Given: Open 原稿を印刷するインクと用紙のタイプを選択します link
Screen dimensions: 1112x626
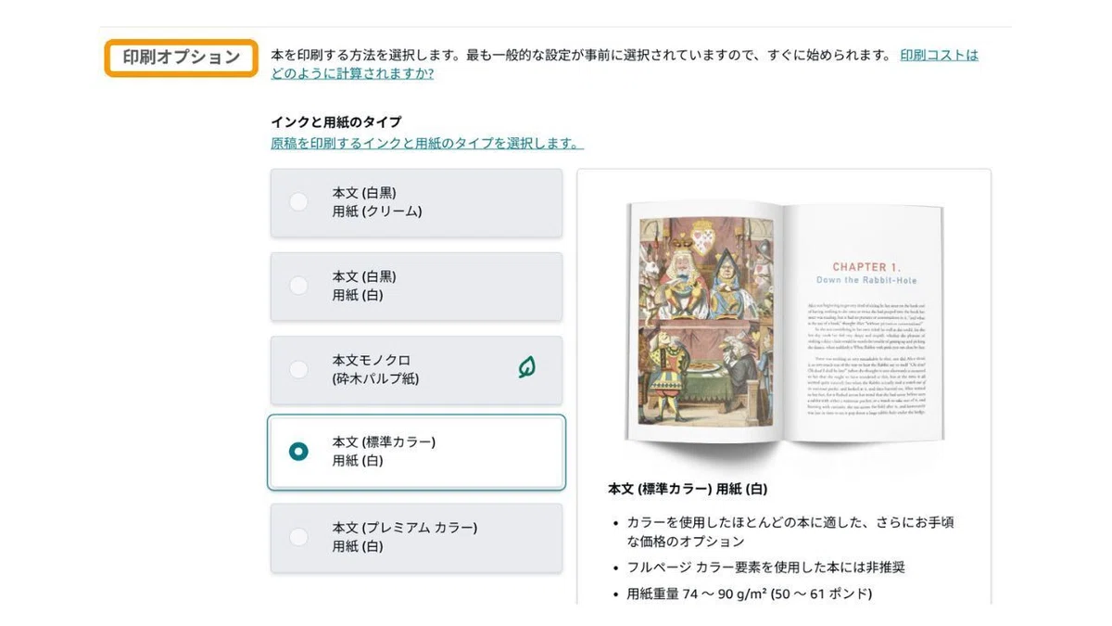Looking at the screenshot, I should [x=427, y=144].
